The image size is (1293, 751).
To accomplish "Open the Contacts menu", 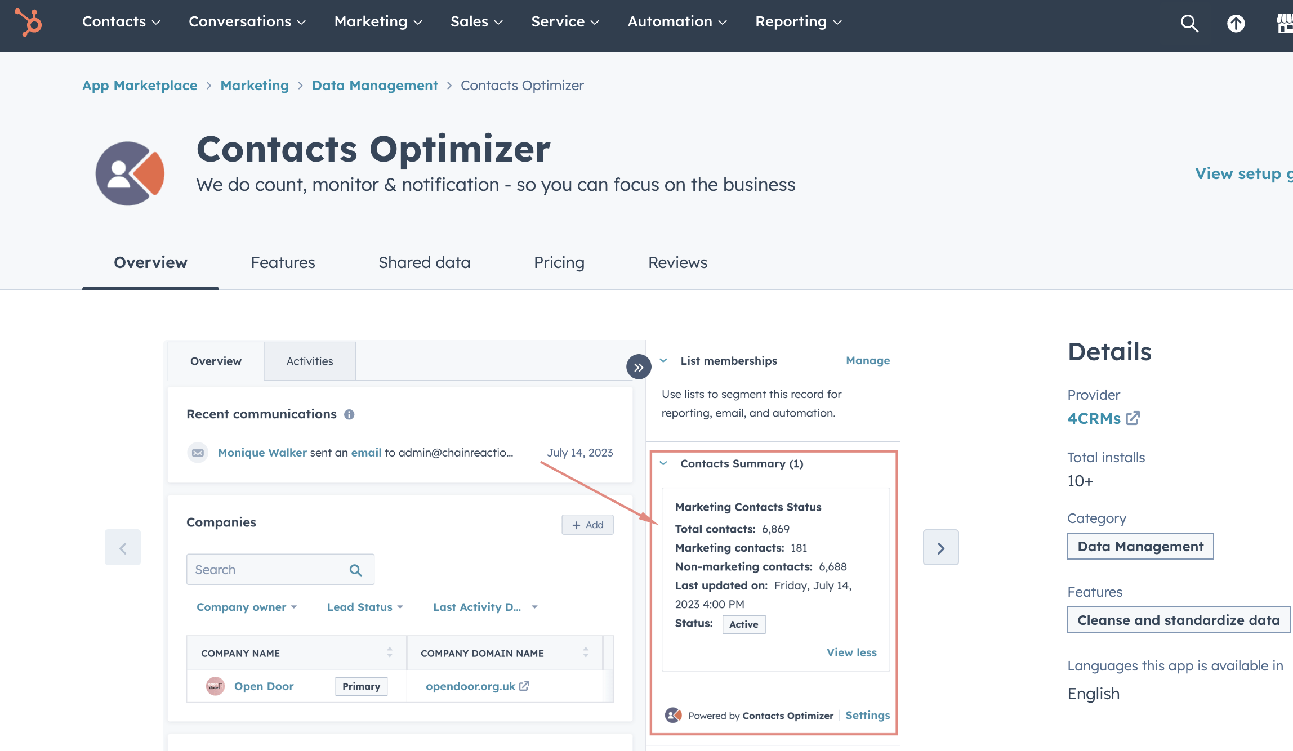I will pyautogui.click(x=121, y=21).
